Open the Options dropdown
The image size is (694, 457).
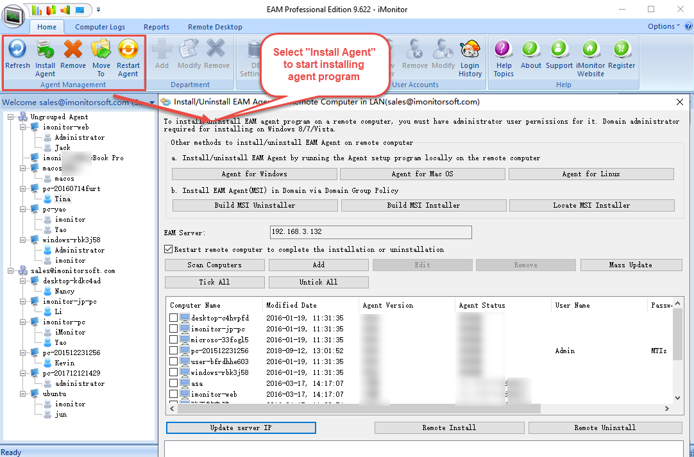click(663, 26)
